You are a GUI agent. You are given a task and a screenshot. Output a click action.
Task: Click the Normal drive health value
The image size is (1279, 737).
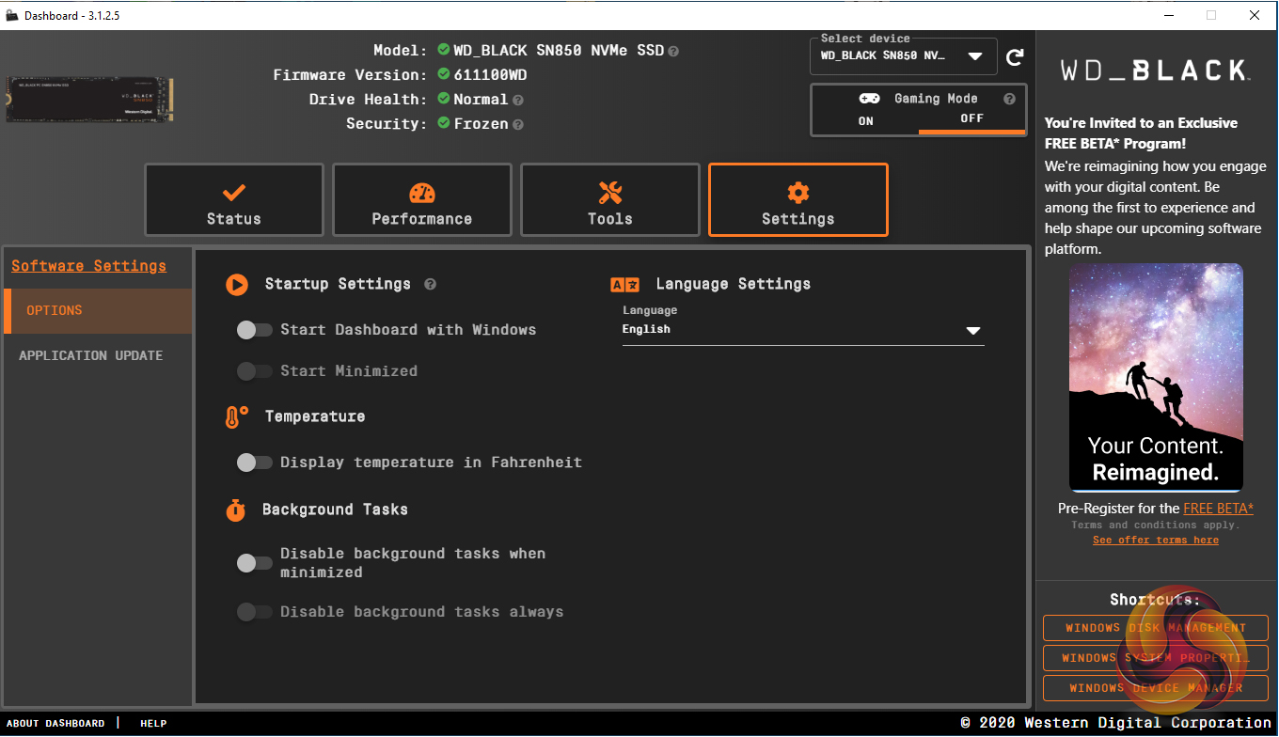tap(481, 100)
